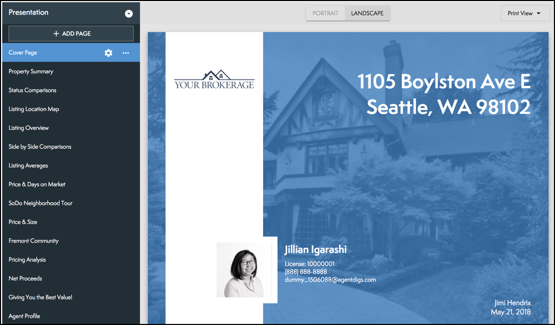Screen dimensions: 555x325
Task: Open the Print View dropdown
Action: [525, 14]
